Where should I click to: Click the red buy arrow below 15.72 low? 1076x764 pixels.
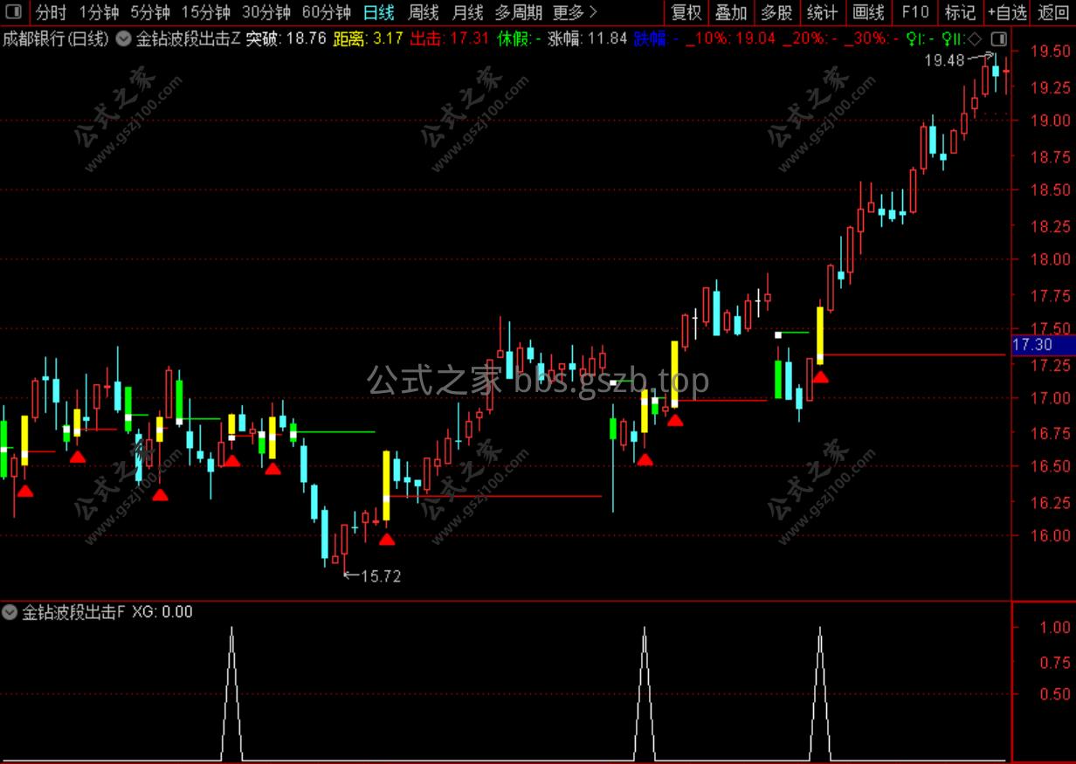pyautogui.click(x=386, y=539)
